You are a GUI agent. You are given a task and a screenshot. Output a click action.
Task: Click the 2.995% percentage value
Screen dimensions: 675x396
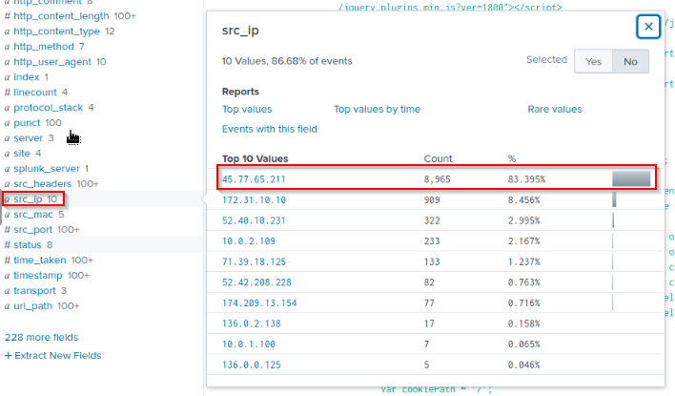[x=524, y=220]
